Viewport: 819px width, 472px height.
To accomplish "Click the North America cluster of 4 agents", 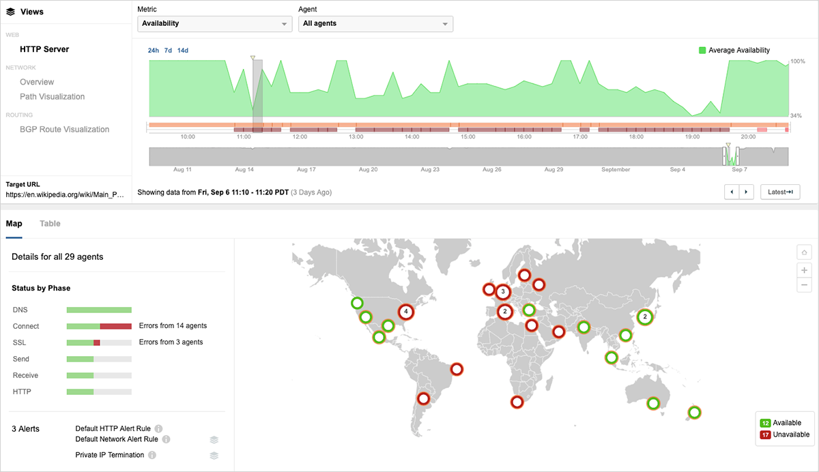I will pyautogui.click(x=406, y=312).
